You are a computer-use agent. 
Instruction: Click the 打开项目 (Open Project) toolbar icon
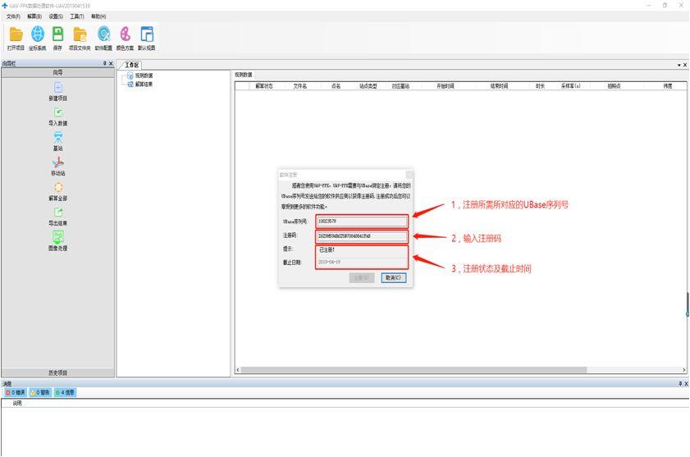[16, 34]
